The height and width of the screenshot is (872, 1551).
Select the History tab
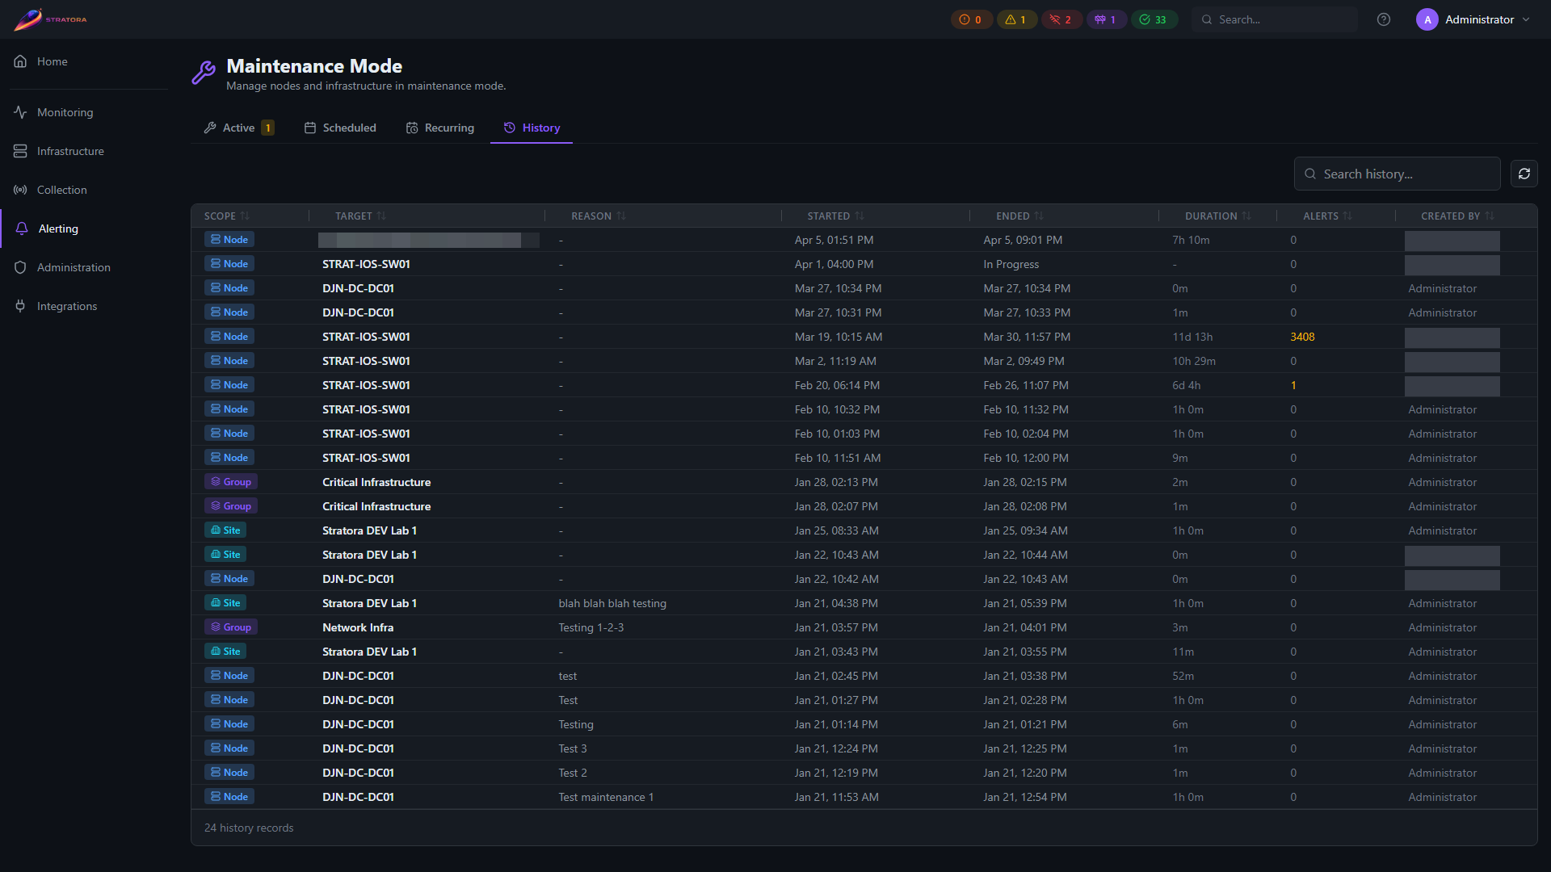pyautogui.click(x=532, y=128)
